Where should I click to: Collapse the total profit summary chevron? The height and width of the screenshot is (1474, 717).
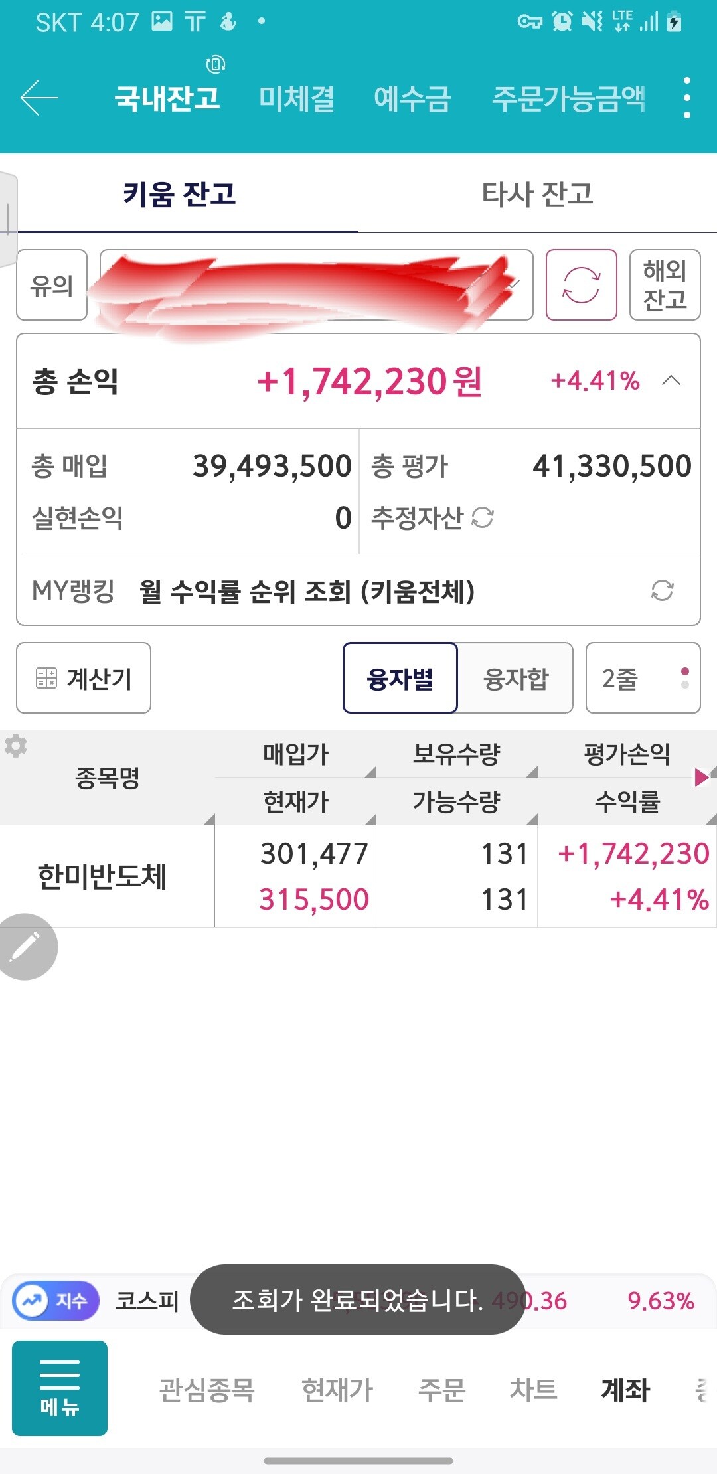[671, 380]
